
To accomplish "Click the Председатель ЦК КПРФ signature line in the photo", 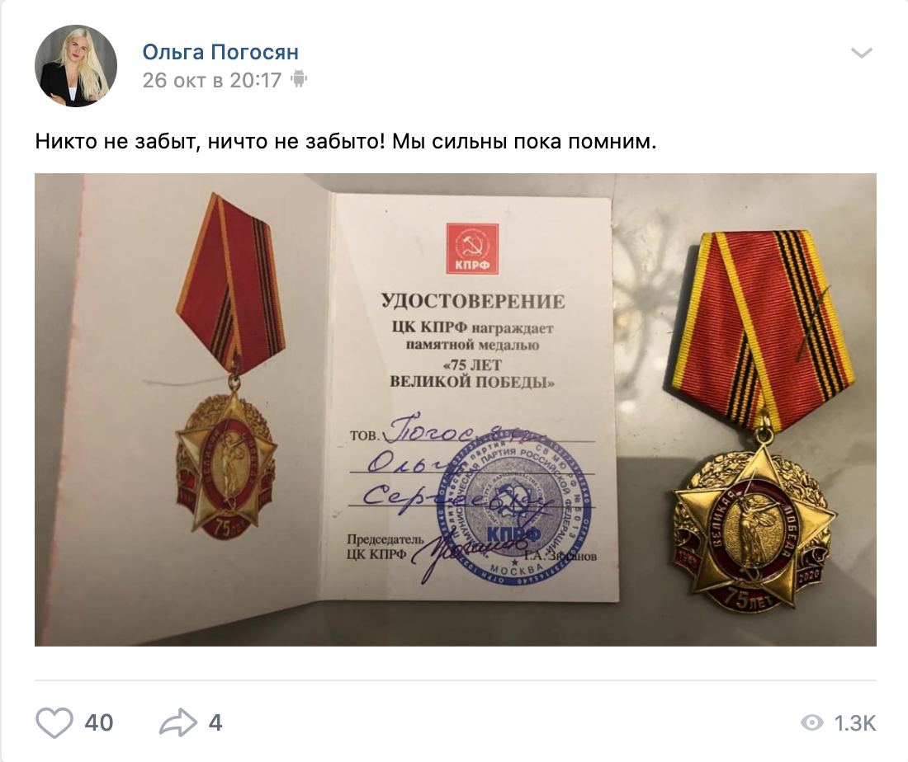I will point(472,548).
